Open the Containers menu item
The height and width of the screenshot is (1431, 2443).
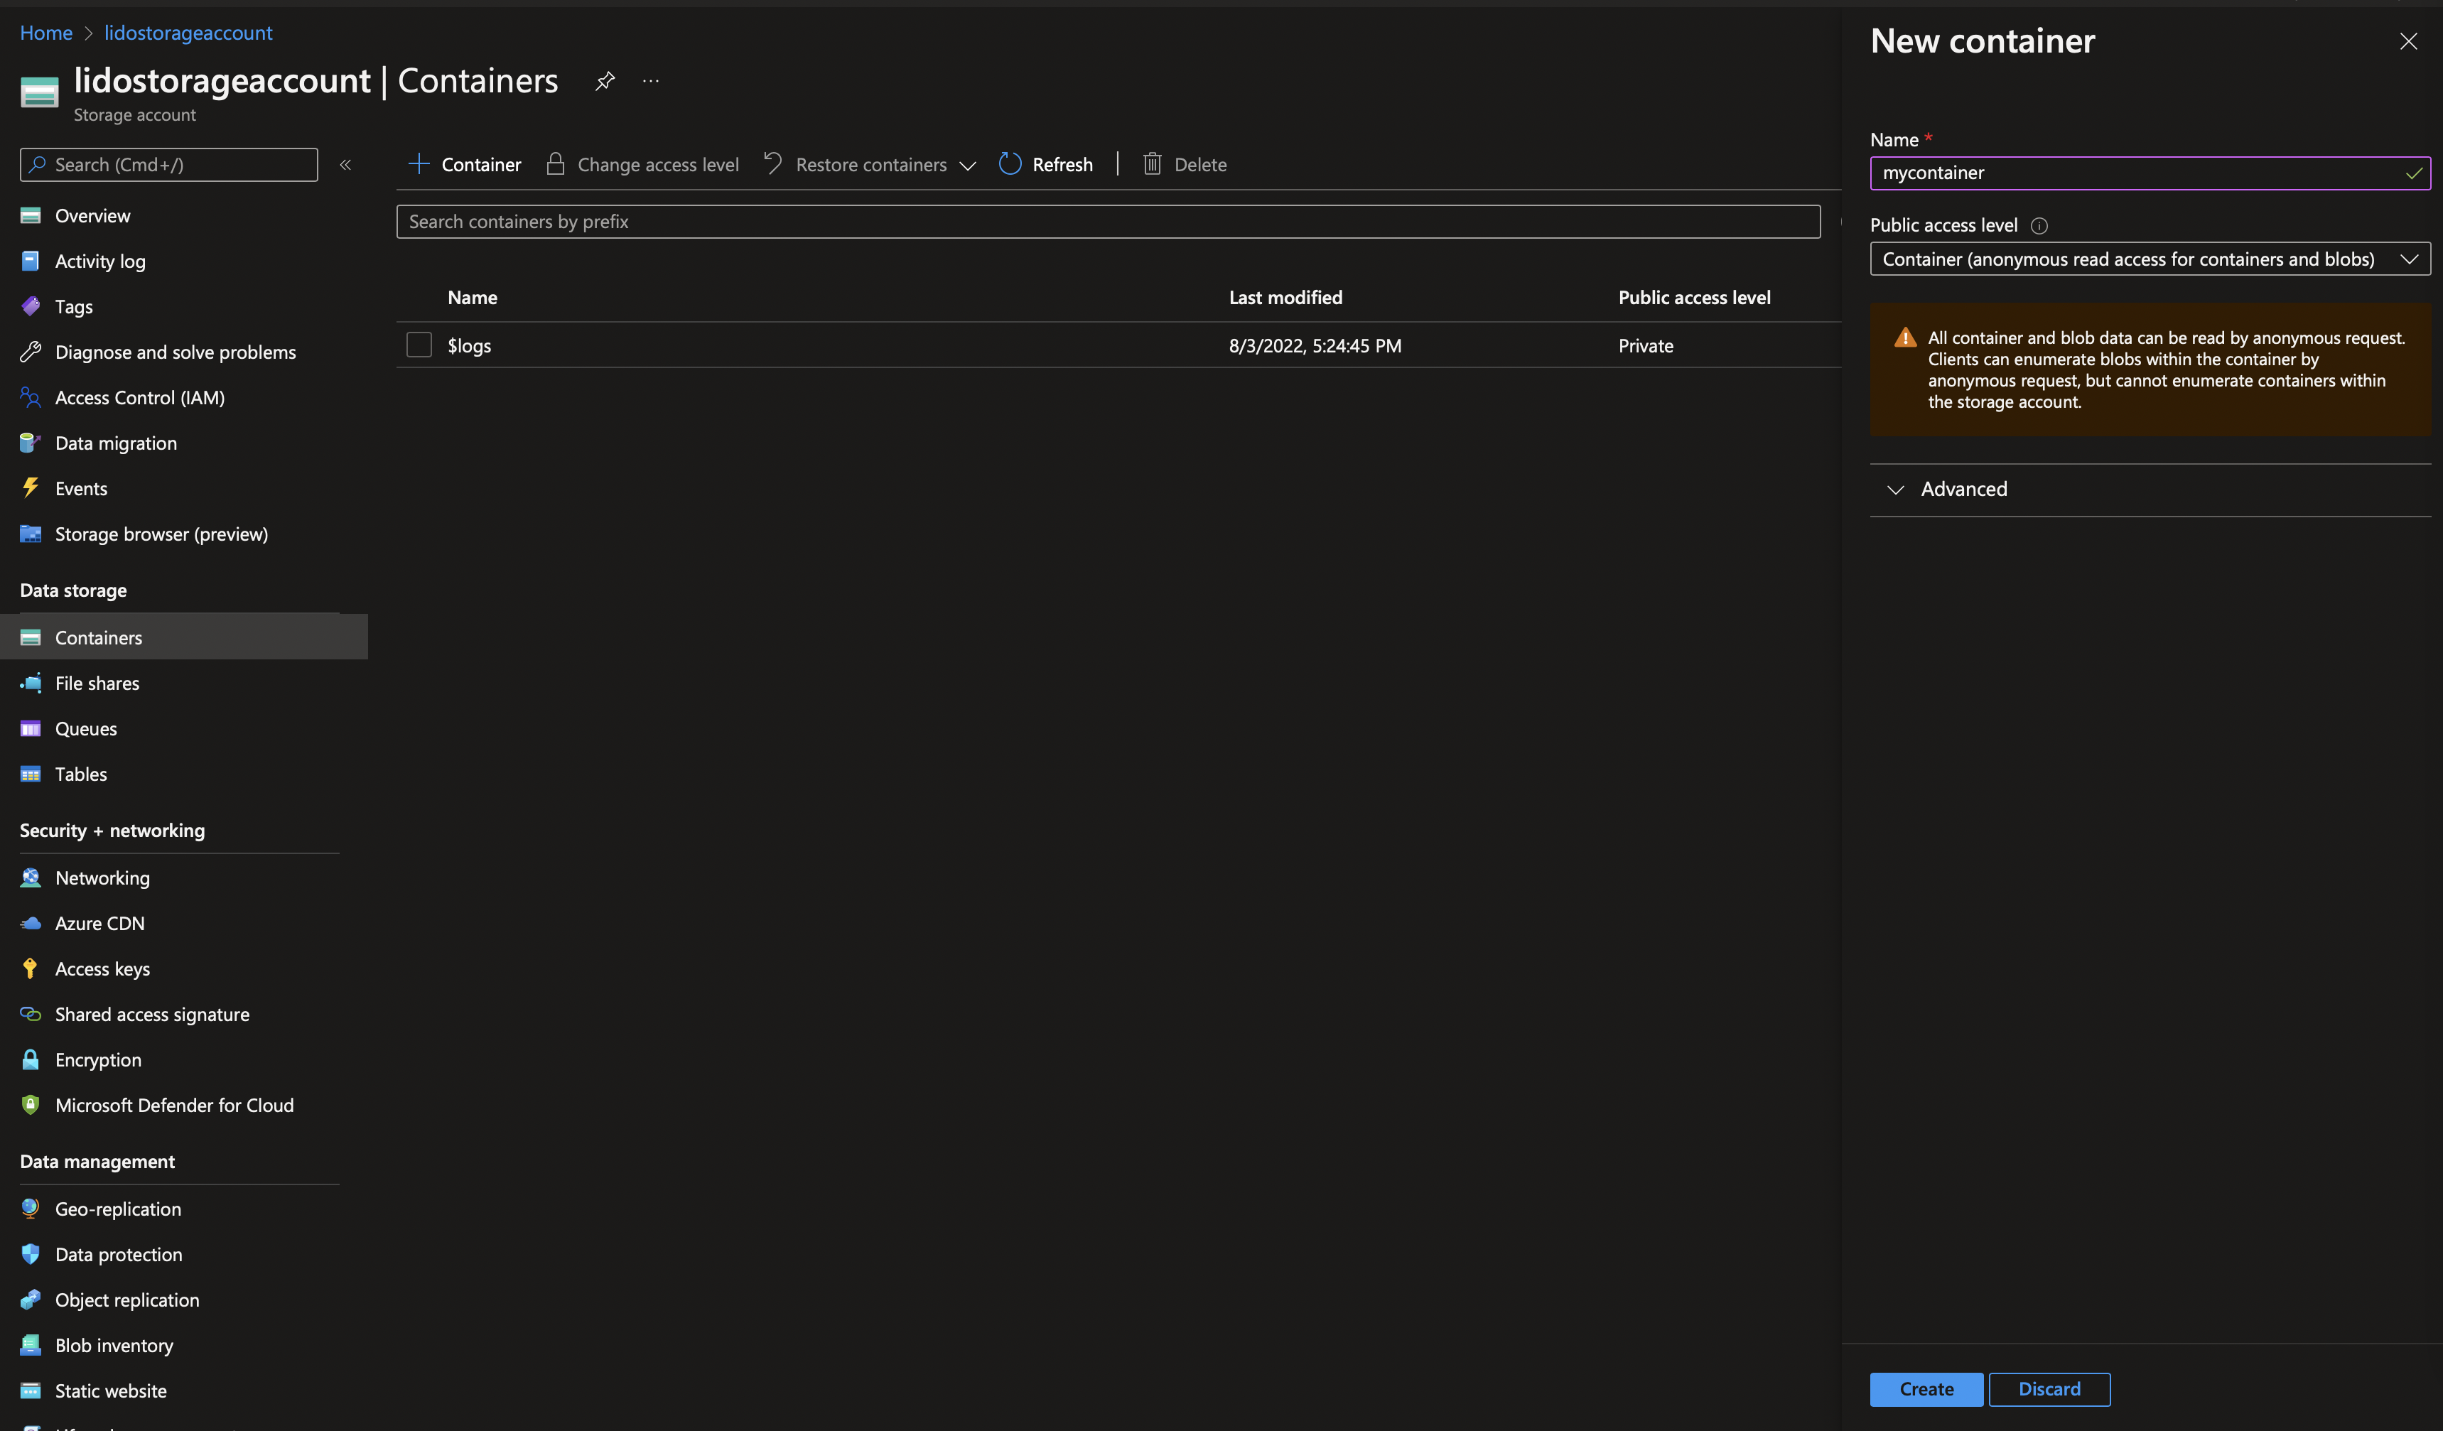(184, 637)
